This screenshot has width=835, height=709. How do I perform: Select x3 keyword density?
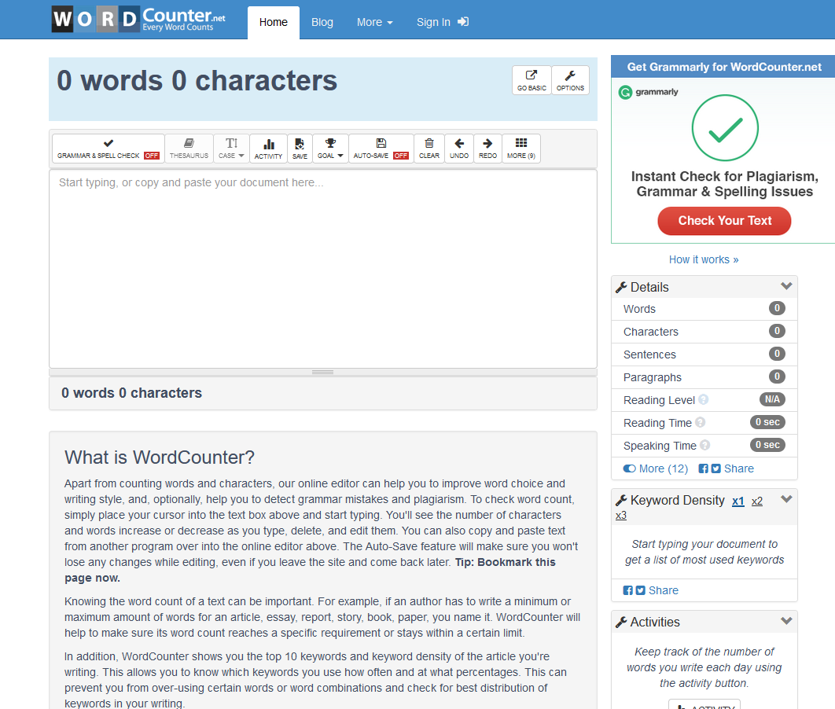[x=621, y=516]
